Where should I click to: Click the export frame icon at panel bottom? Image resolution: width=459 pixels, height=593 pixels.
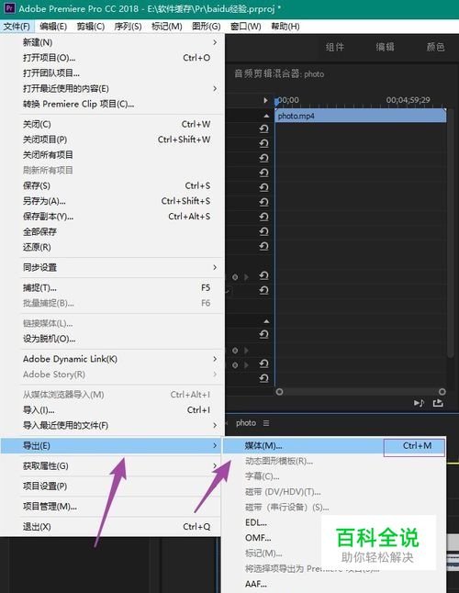[x=438, y=403]
